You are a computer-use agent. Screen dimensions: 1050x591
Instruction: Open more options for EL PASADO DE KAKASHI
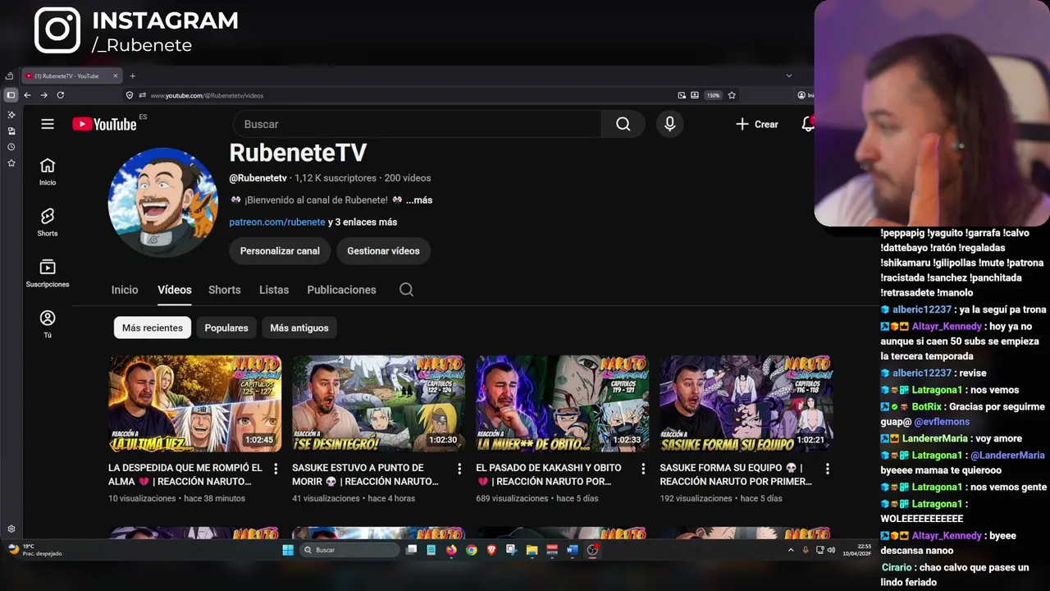643,469
